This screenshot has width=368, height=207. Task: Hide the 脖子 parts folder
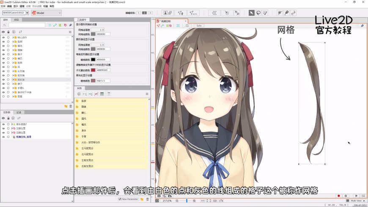click(3, 84)
